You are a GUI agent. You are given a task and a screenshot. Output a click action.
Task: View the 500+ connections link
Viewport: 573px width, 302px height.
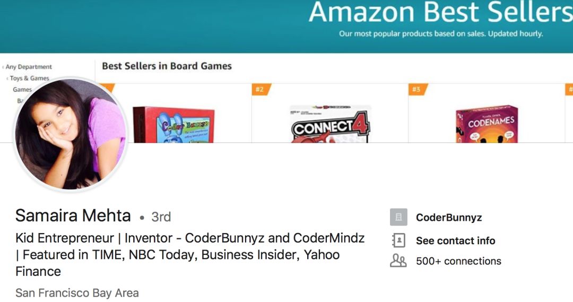pos(458,261)
